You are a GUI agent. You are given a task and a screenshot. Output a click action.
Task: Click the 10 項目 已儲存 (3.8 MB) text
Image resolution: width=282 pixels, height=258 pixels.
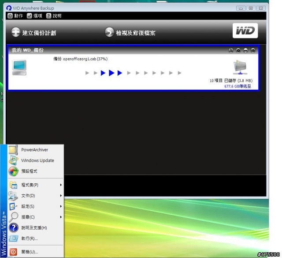pos(231,80)
